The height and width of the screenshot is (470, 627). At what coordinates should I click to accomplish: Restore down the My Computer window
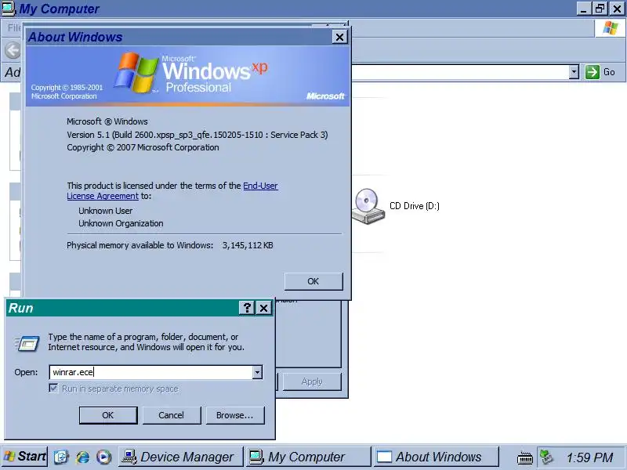coord(600,9)
